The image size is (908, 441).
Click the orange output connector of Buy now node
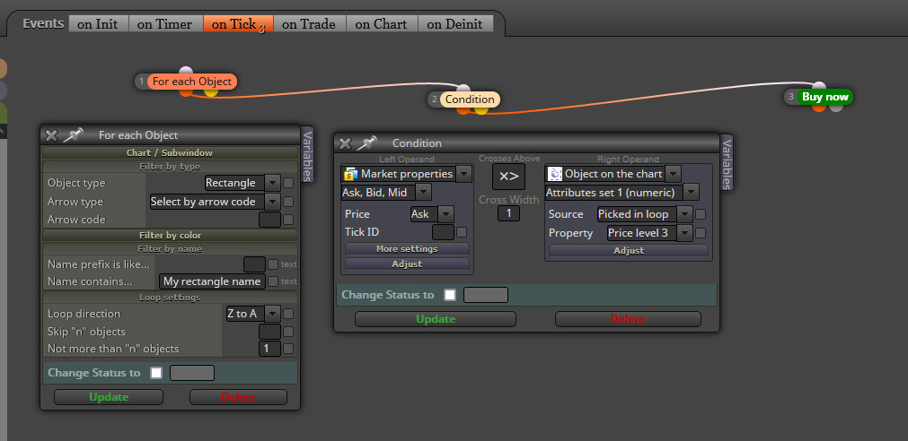[x=819, y=107]
